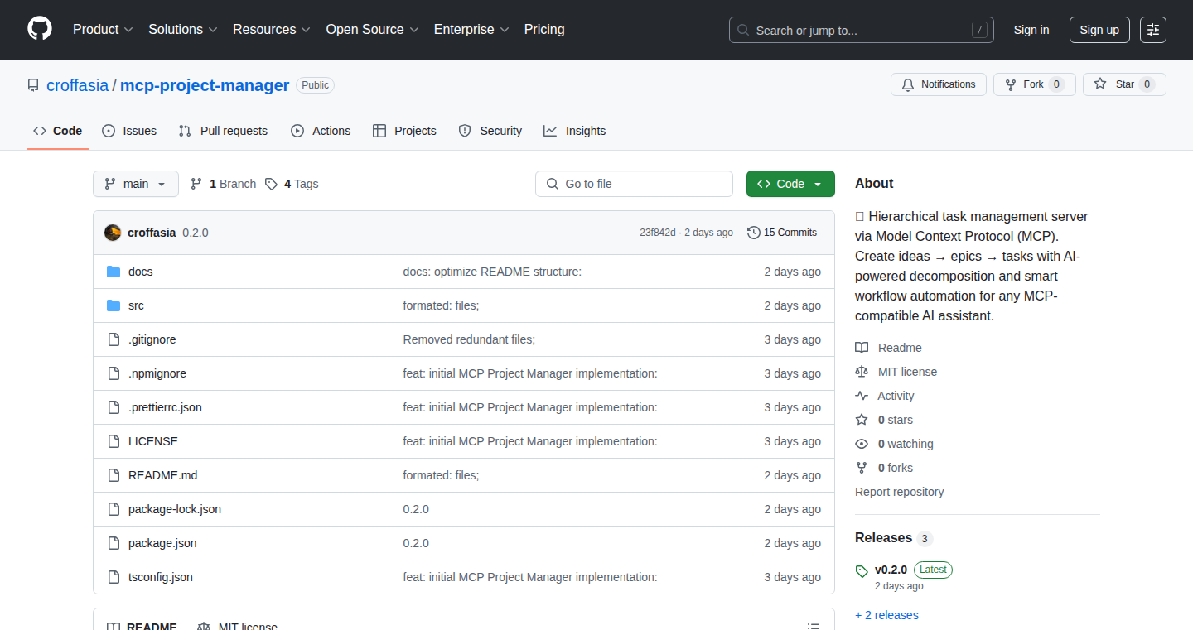Click the scale icon next to MIT license
1193x630 pixels.
(862, 372)
